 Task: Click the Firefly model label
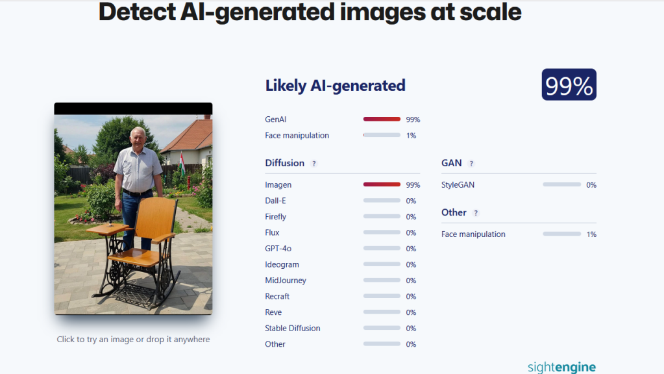(x=275, y=216)
